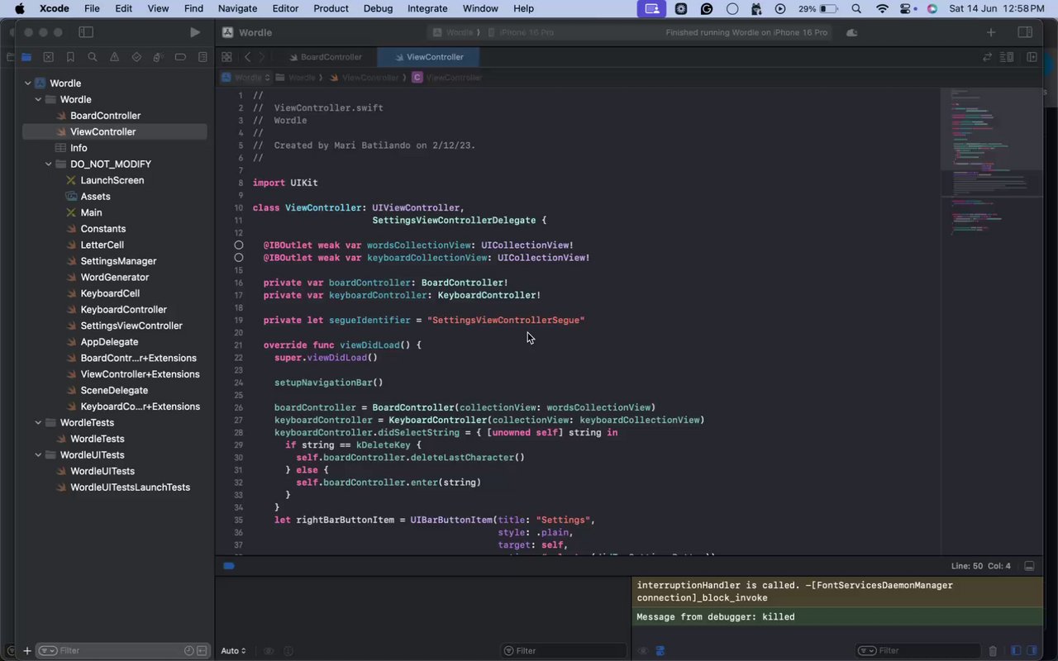Click the related items grid icon
This screenshot has height=661, width=1058.
226,57
